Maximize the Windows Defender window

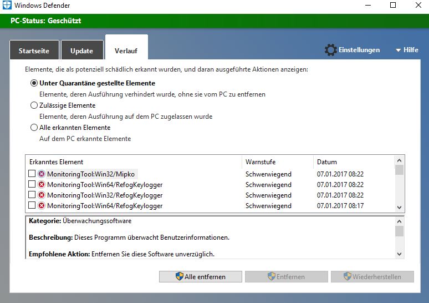coord(393,5)
